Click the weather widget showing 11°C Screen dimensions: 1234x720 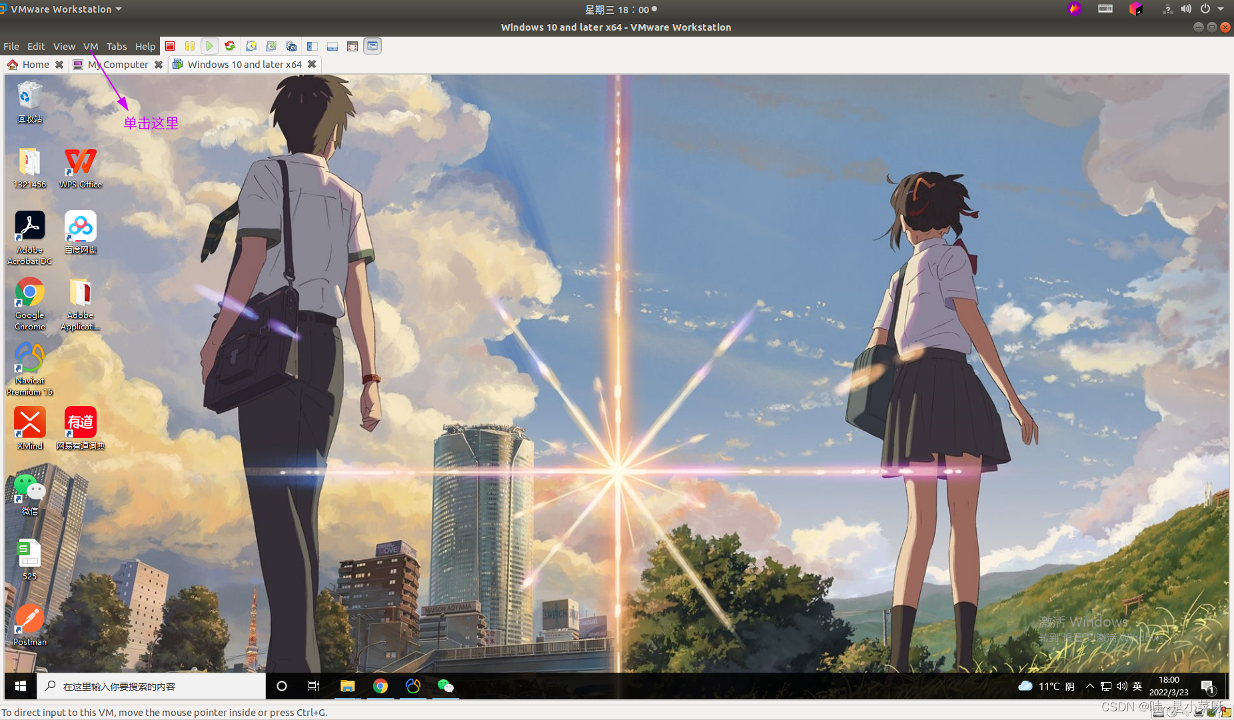1046,686
